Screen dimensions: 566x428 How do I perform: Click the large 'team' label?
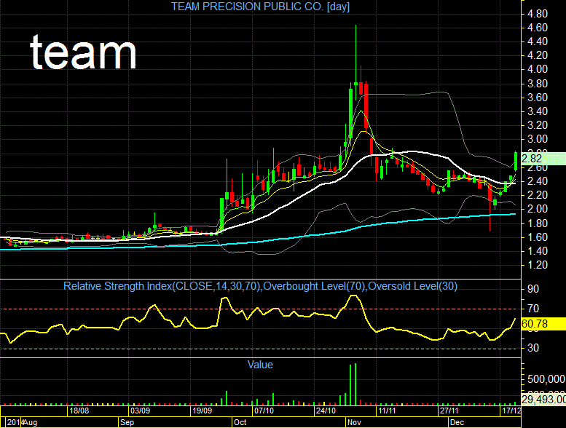83,53
